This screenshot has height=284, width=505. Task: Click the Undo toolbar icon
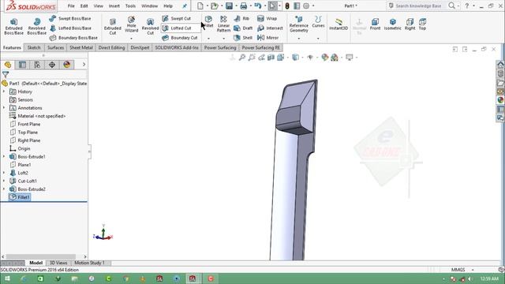(x=258, y=6)
